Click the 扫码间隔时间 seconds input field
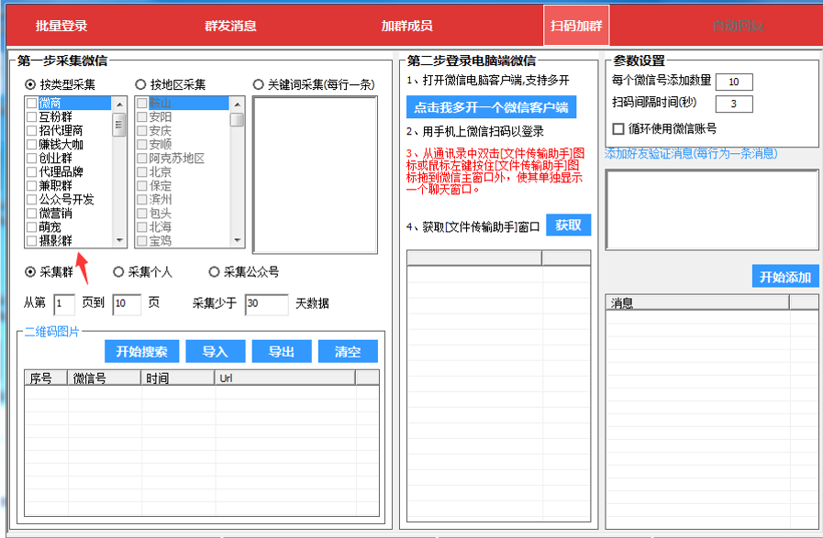 (x=735, y=104)
